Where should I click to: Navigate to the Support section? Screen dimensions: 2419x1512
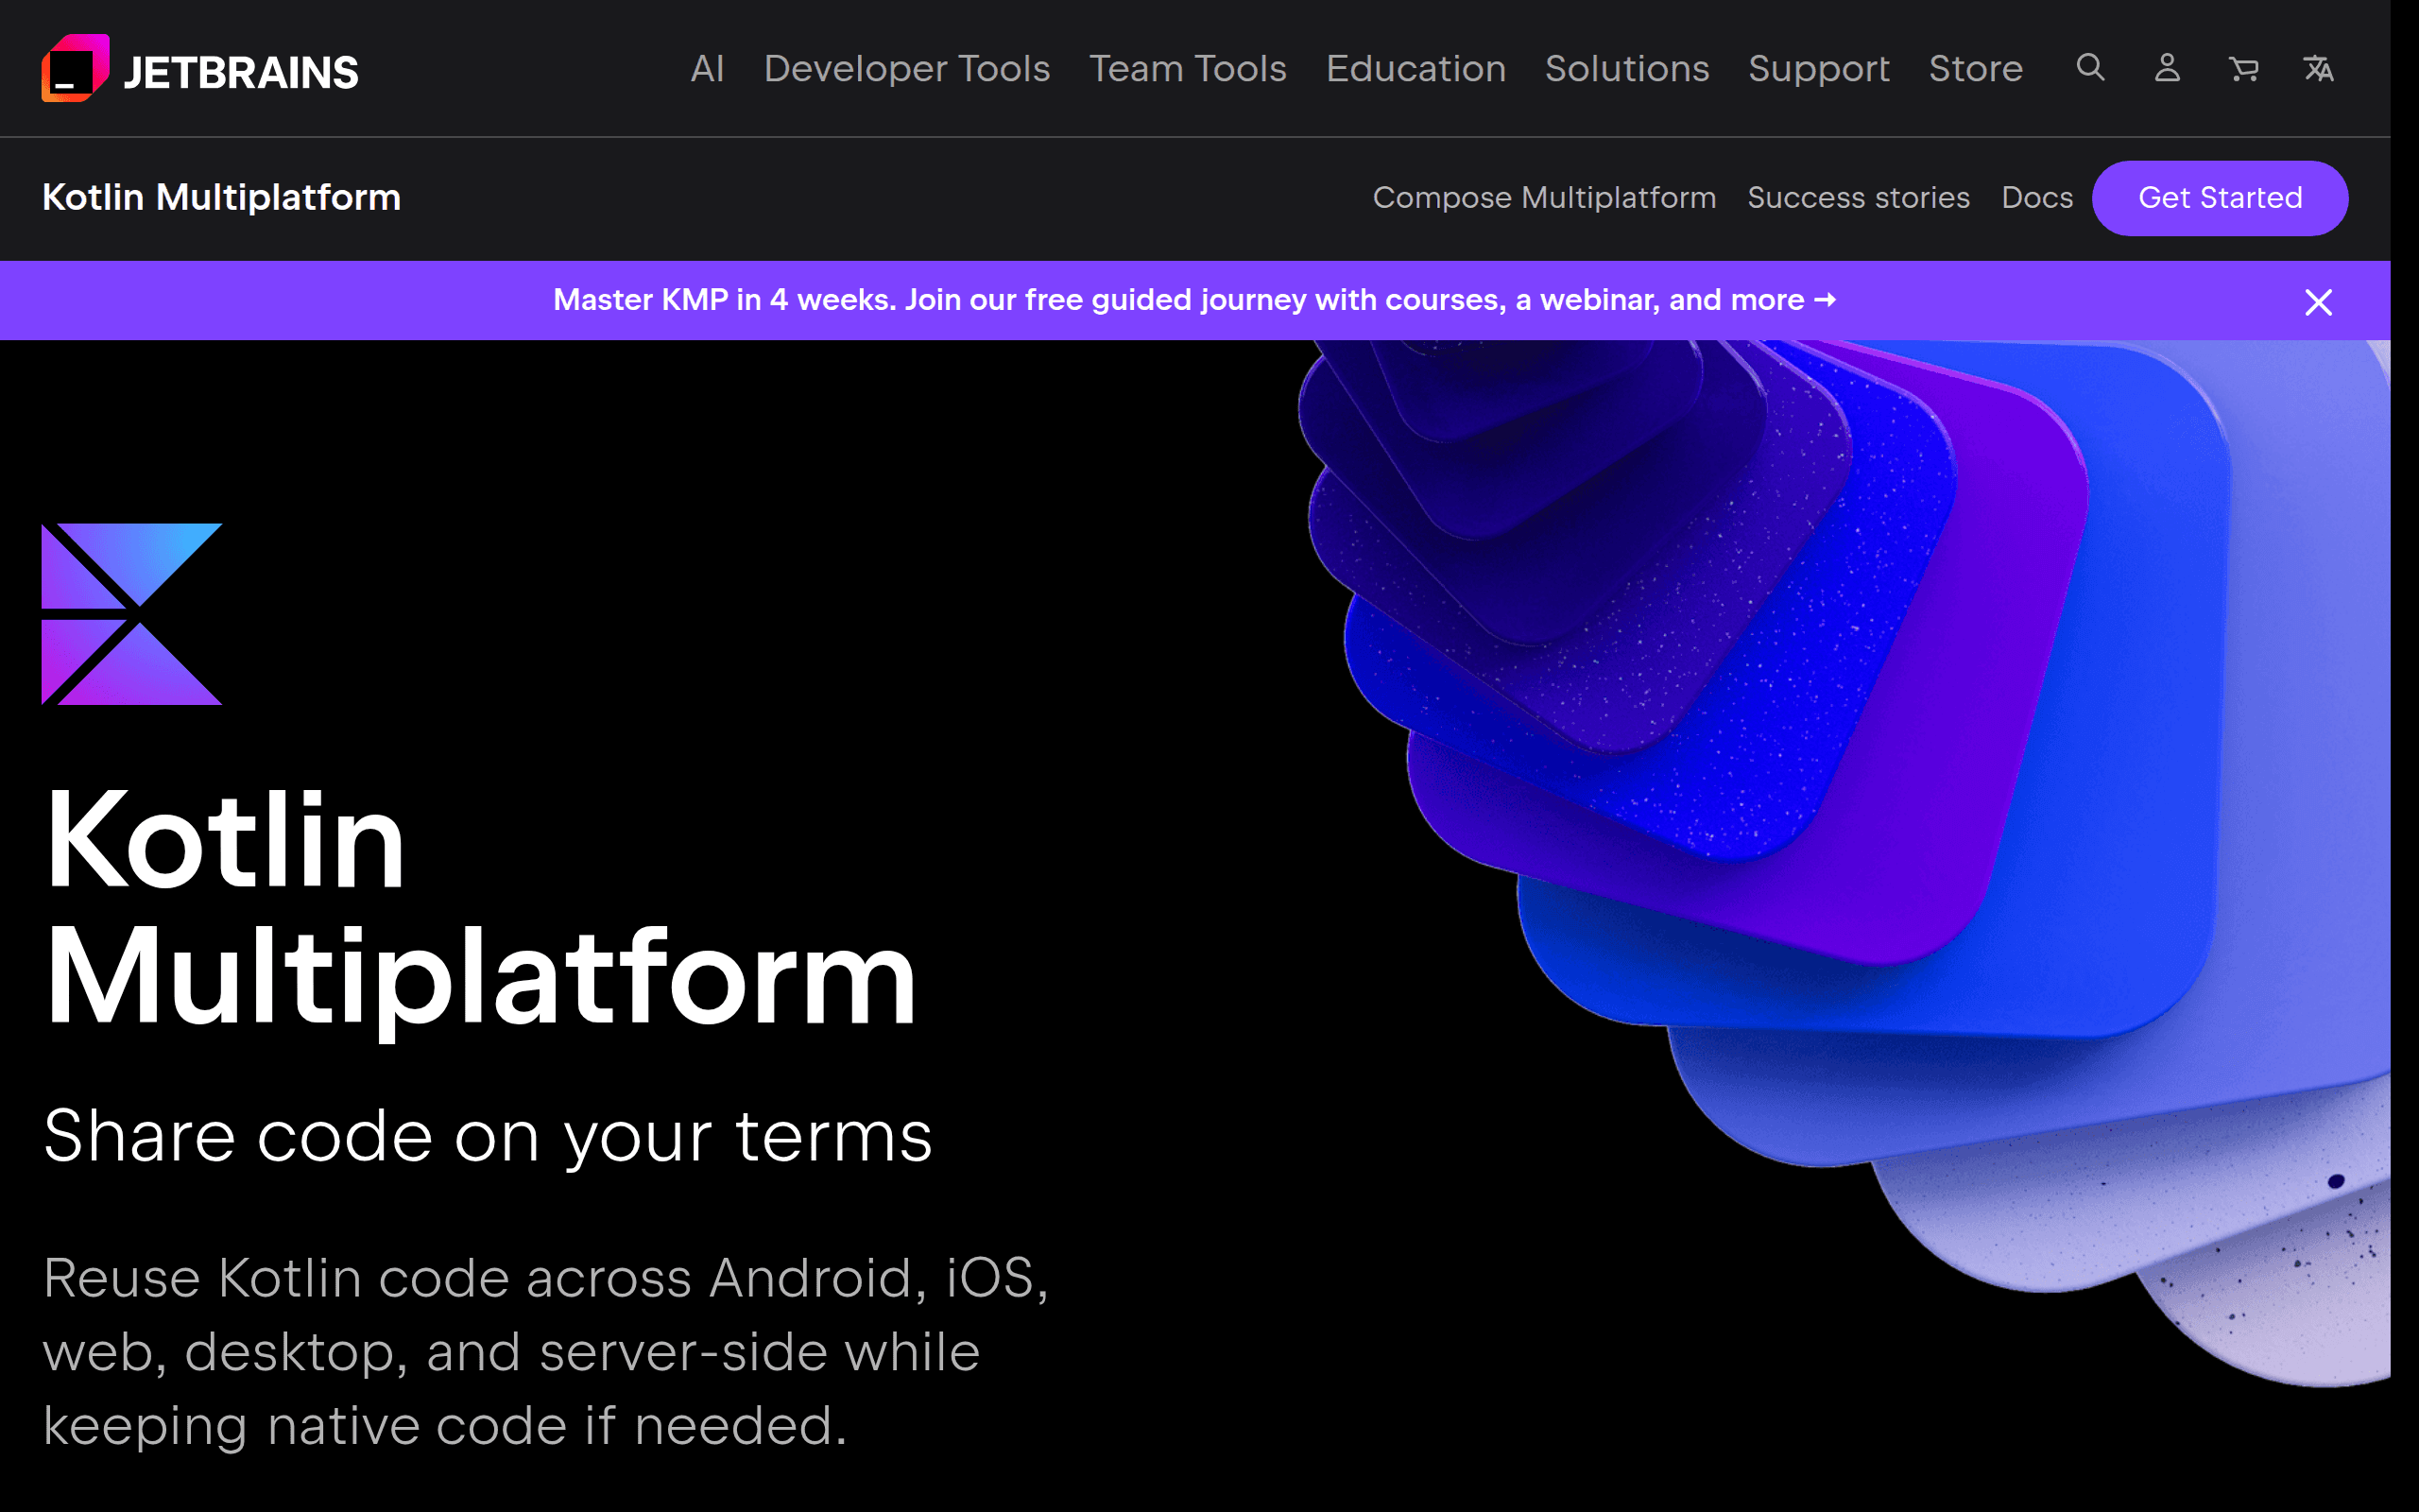(x=1819, y=68)
